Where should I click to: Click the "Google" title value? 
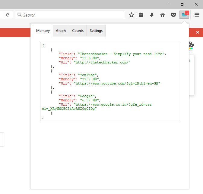pos(86,96)
